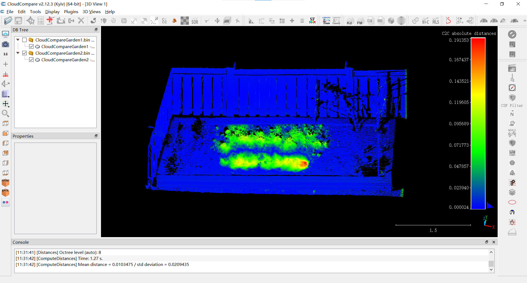Click the SSAO shader icon

click(x=512, y=54)
